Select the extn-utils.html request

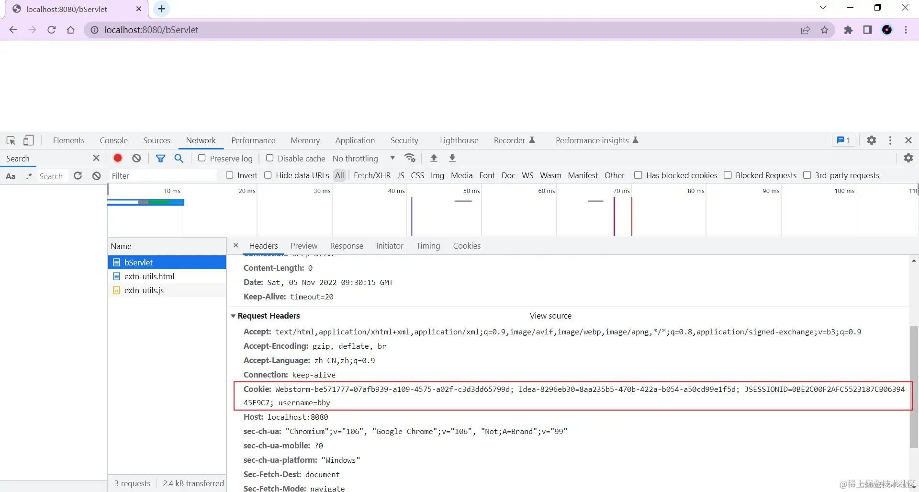click(x=167, y=276)
